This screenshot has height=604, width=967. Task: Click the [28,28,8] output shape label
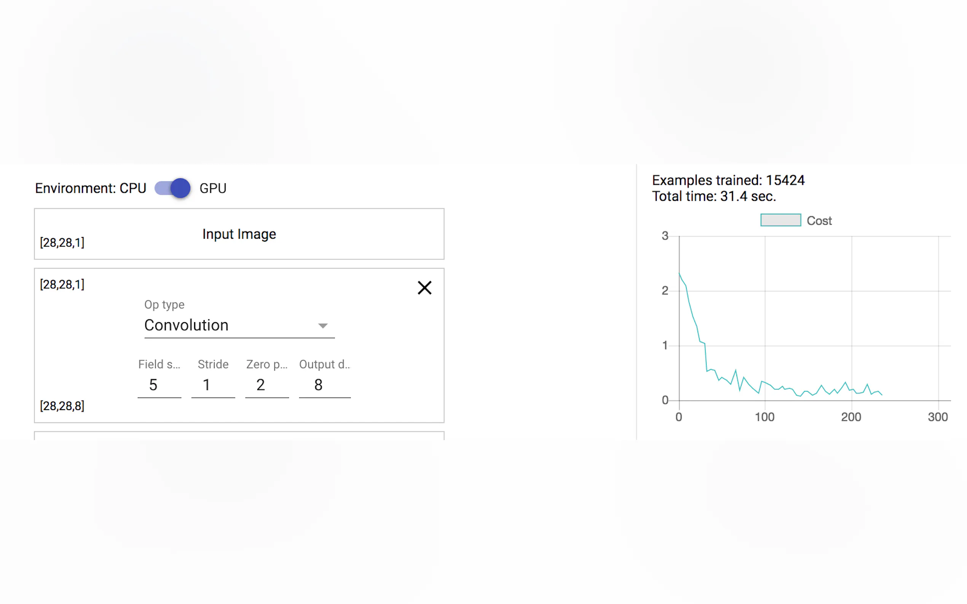click(62, 406)
